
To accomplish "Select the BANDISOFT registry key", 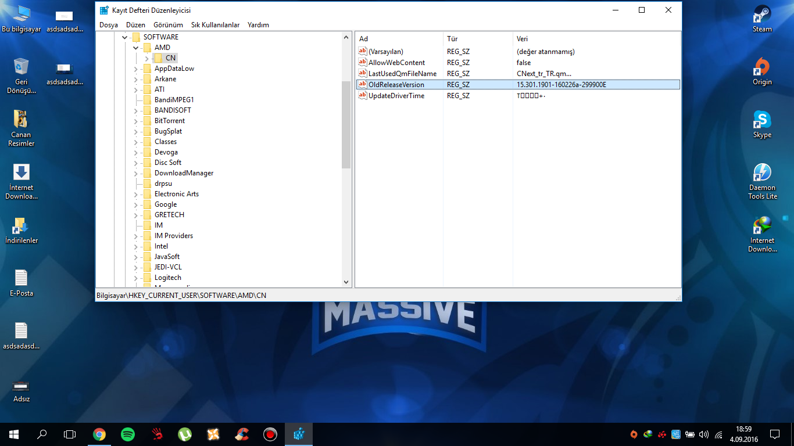I will click(x=173, y=110).
